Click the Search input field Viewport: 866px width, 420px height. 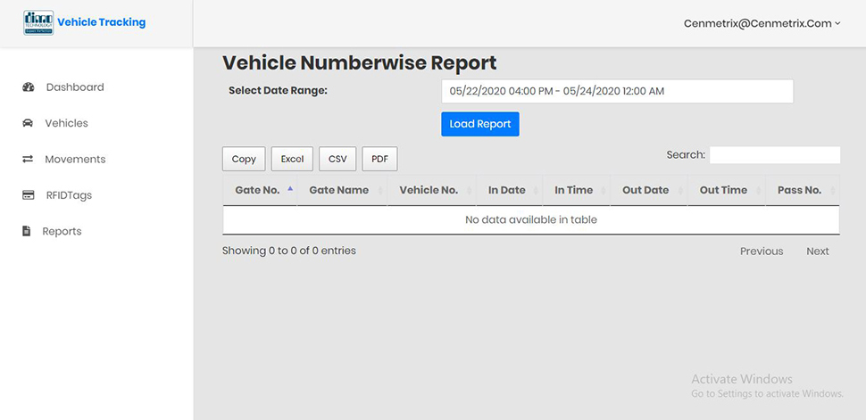[775, 155]
